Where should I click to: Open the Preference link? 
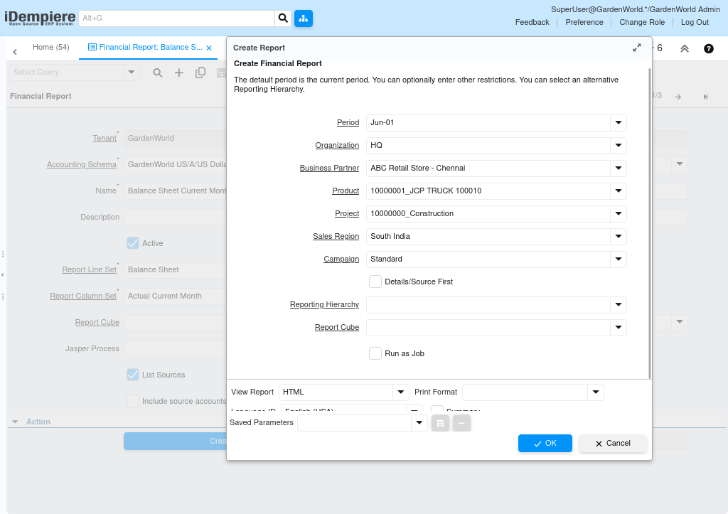click(584, 22)
